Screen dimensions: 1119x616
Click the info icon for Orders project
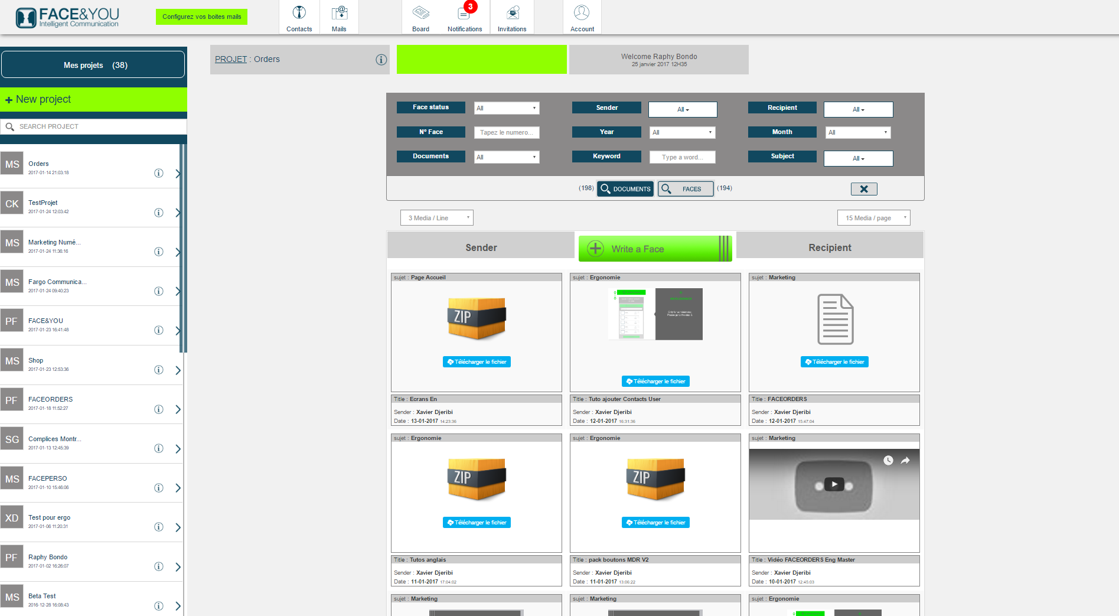159,173
